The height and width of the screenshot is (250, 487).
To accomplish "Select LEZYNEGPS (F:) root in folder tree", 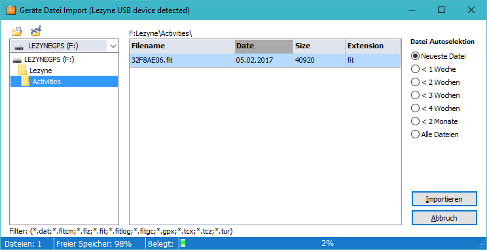I will tap(49, 59).
